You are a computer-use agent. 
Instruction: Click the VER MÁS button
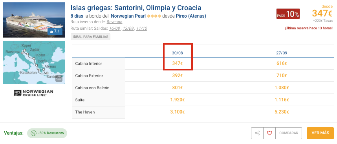(x=320, y=133)
